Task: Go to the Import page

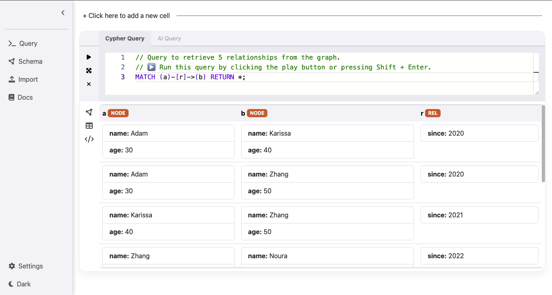Action: click(28, 79)
